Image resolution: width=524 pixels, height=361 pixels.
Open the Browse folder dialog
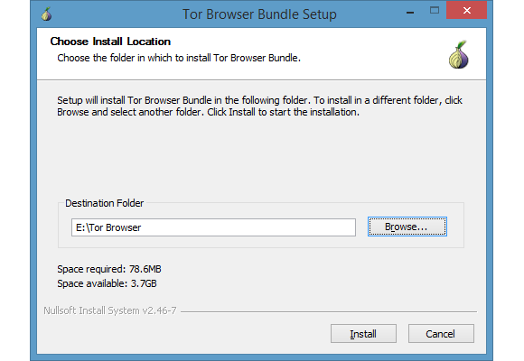[x=407, y=227]
